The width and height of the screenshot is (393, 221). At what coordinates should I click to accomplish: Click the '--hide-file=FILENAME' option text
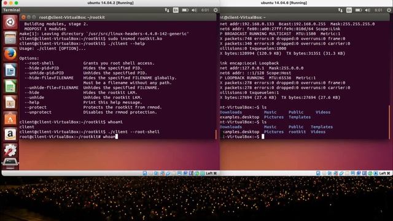pyautogui.click(x=49, y=78)
